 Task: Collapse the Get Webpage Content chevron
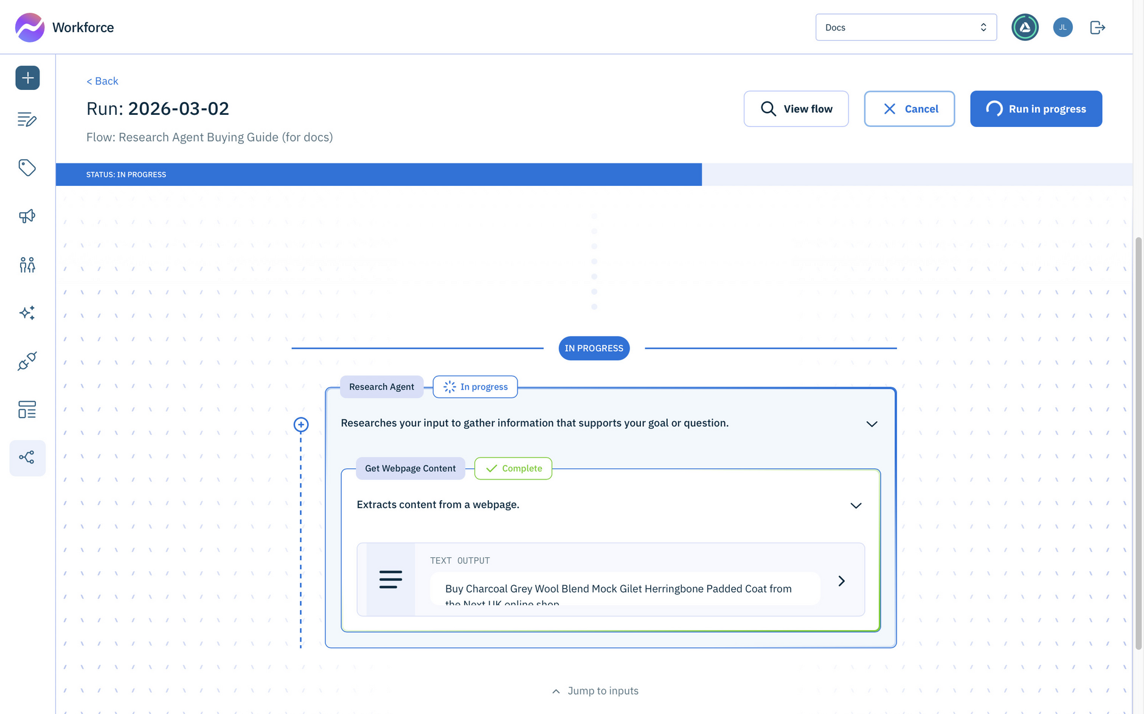click(x=856, y=506)
